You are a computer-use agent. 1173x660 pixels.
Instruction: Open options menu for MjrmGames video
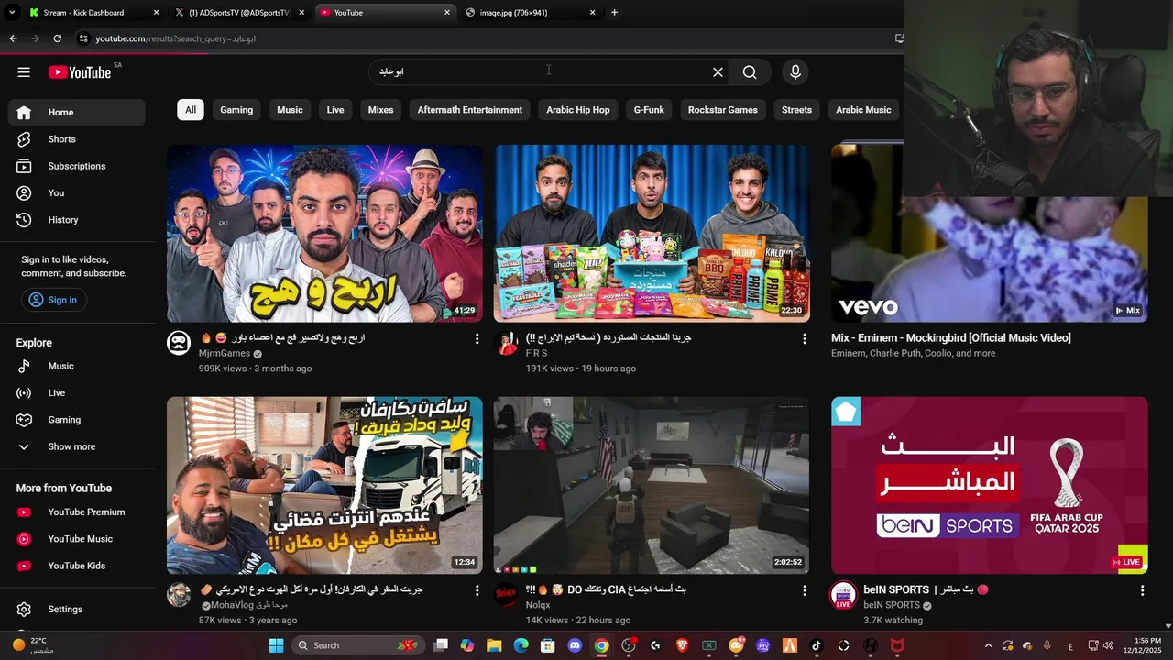477,339
